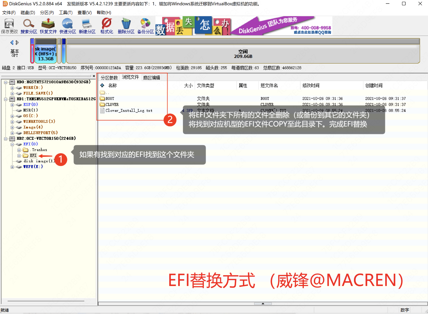This screenshot has width=428, height=314.
Task: Open the 工具(T) menu
Action: pos(65,13)
